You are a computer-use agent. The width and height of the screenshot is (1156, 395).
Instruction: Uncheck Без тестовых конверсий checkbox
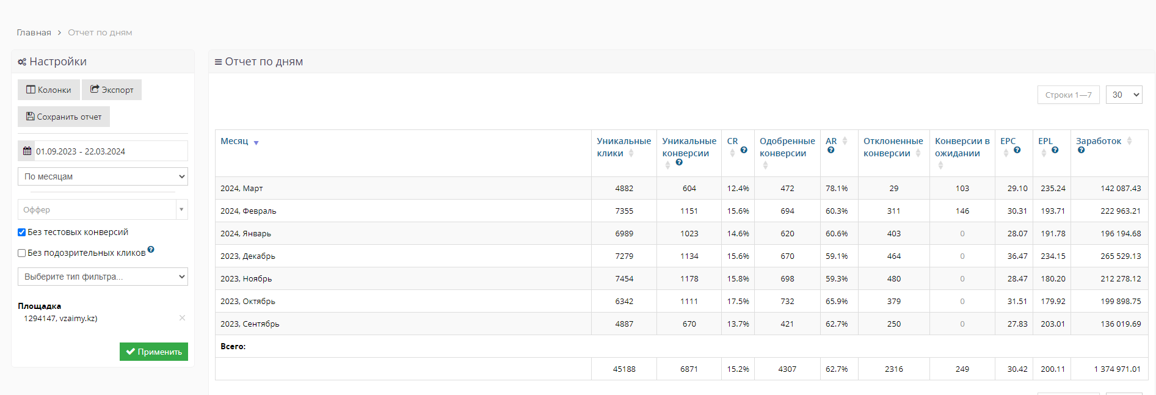(x=22, y=233)
